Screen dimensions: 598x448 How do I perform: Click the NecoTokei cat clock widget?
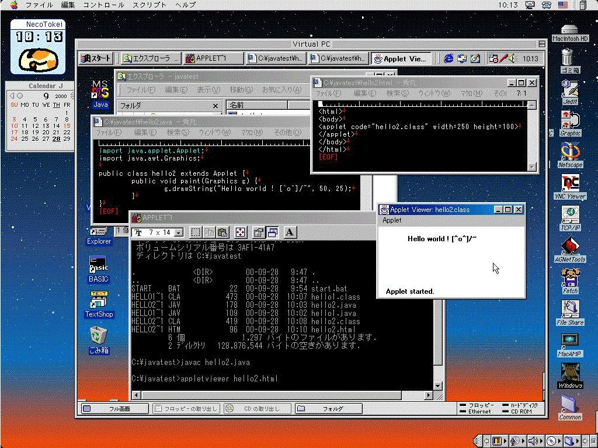38,47
